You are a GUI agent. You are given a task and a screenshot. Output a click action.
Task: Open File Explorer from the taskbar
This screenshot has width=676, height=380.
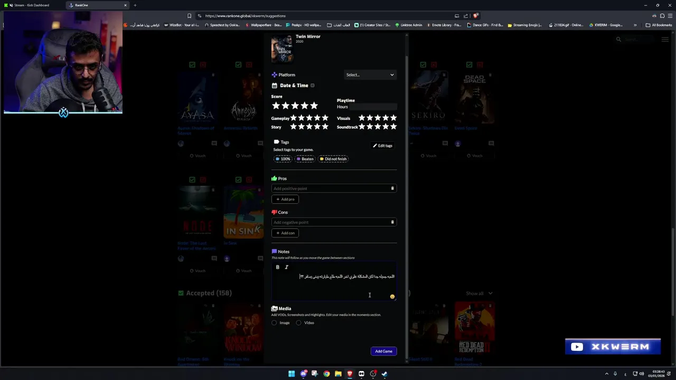(338, 374)
